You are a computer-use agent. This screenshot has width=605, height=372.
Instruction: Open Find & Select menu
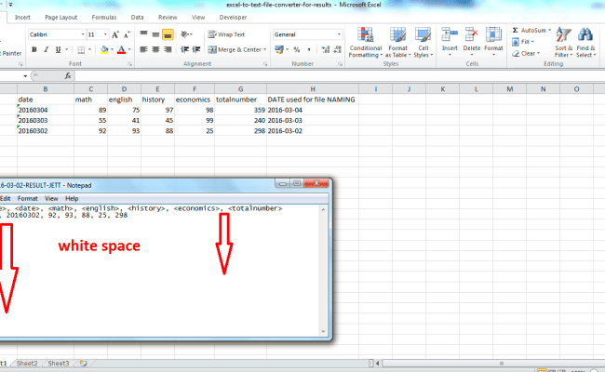coord(585,43)
